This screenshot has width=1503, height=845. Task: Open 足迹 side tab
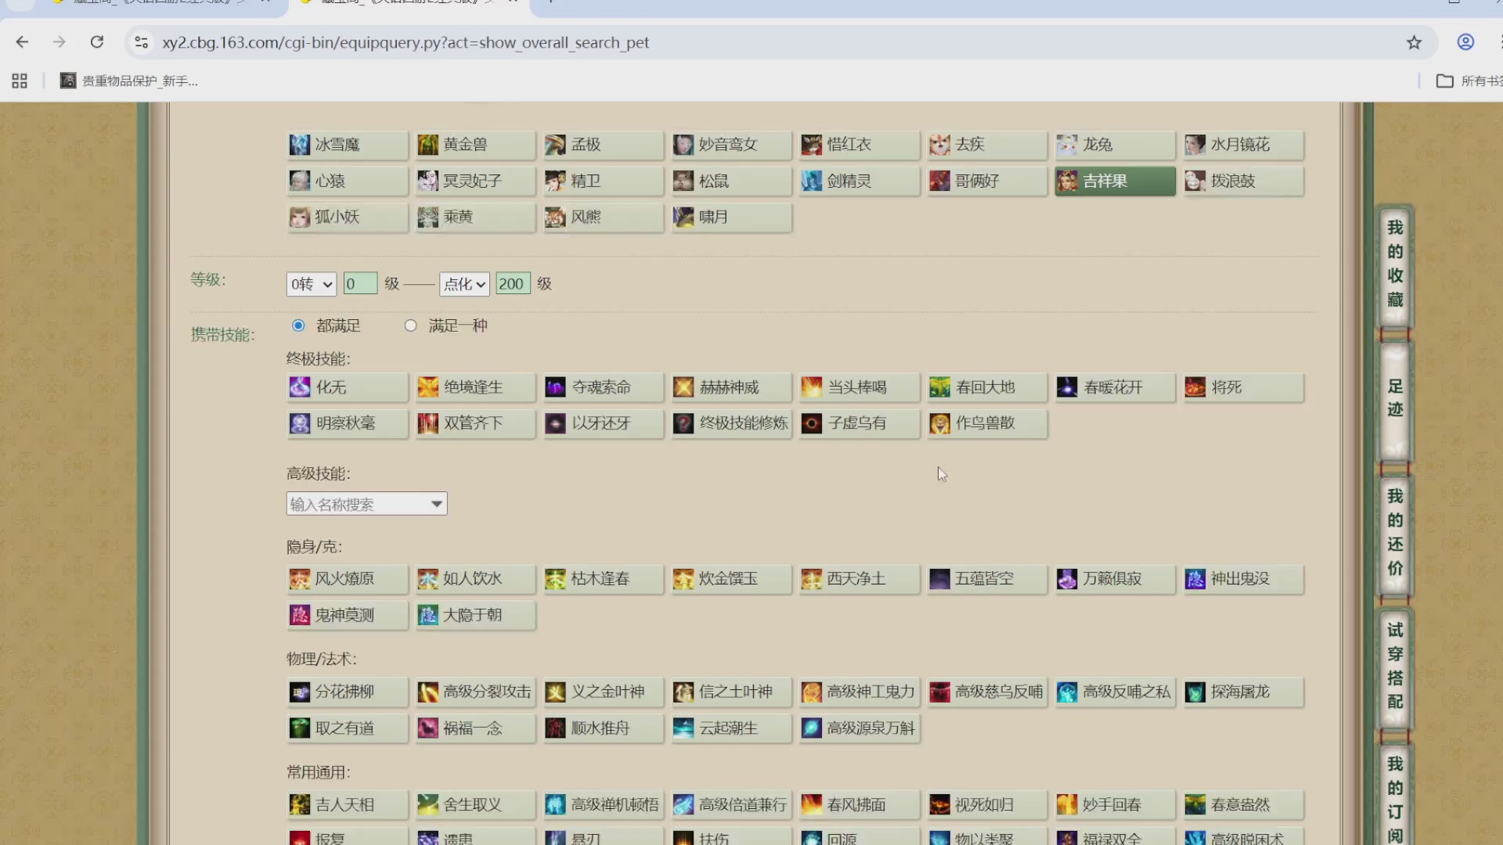click(1395, 397)
